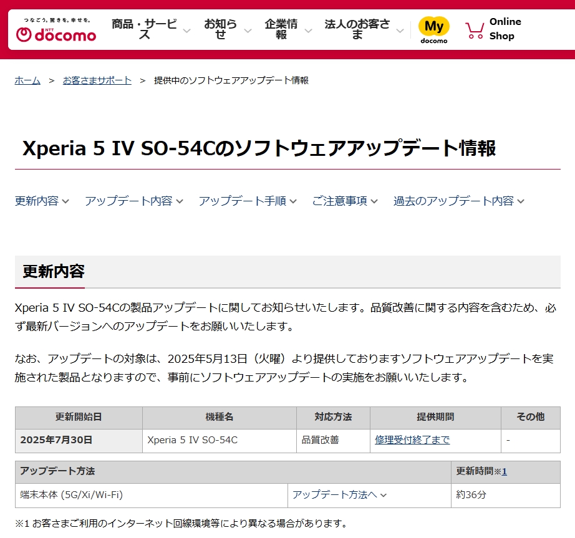The width and height of the screenshot is (575, 538).
Task: Click the page title Xperia 5 IV SO-54C heading
Action: coord(259,148)
